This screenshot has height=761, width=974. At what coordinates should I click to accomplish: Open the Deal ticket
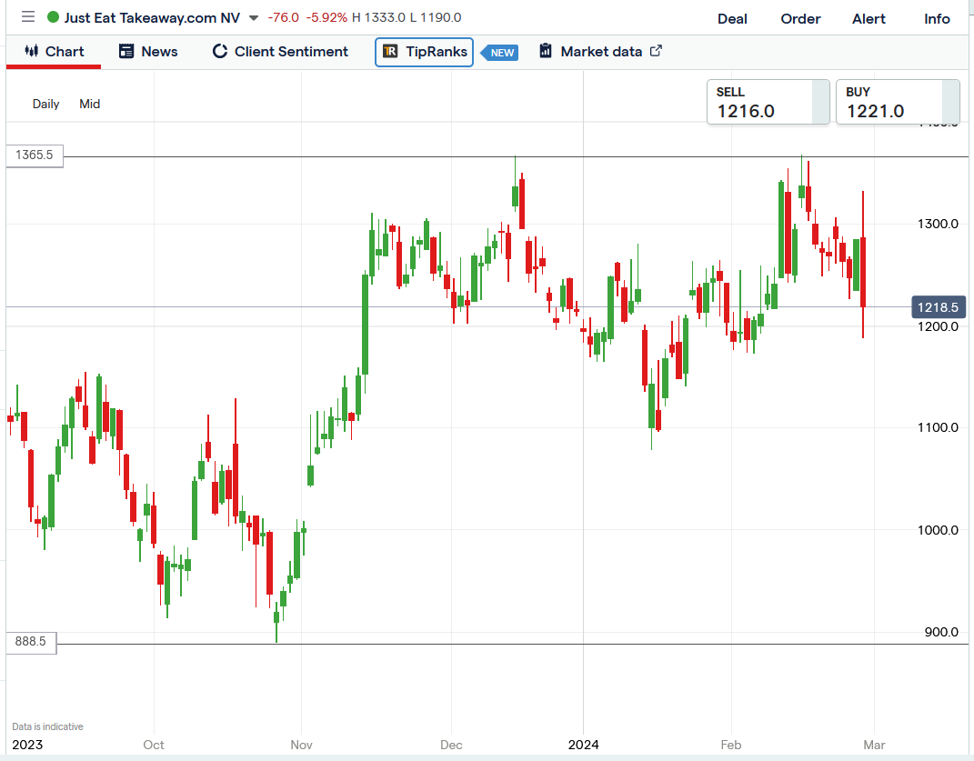click(732, 18)
